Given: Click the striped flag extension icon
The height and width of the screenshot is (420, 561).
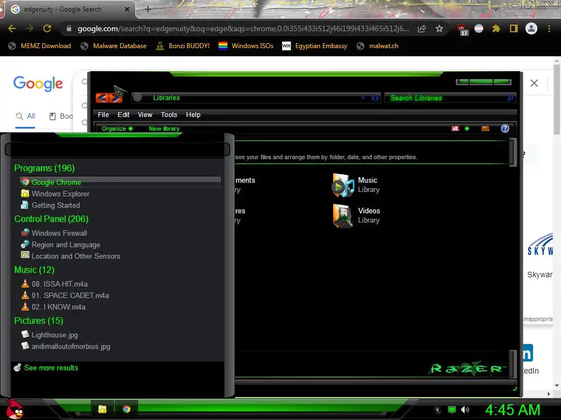Looking at the screenshot, I should [x=479, y=28].
